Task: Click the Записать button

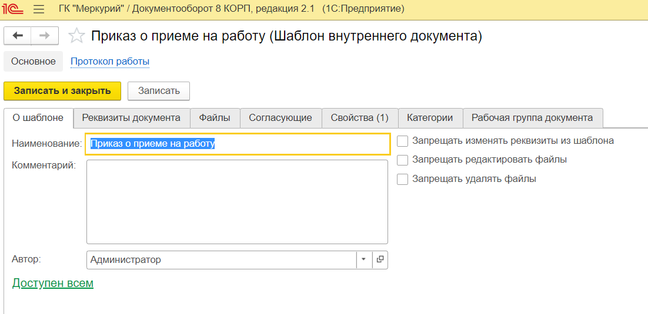Action: point(158,91)
